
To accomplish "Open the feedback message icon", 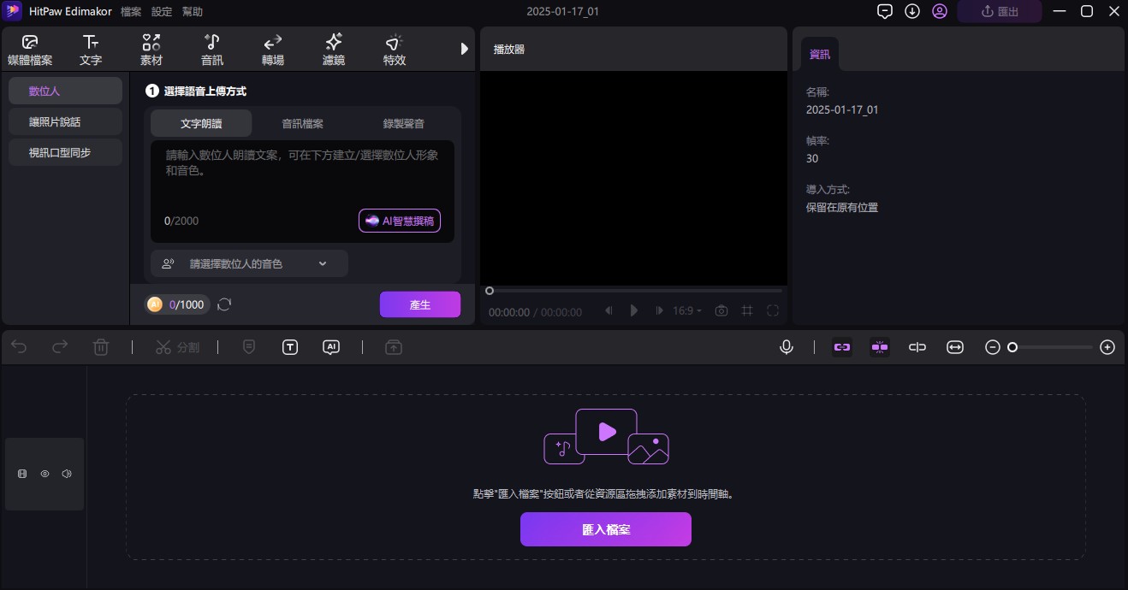I will coord(886,11).
